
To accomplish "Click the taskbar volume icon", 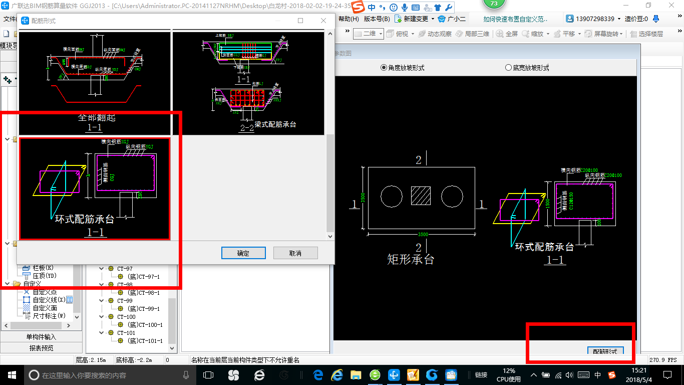I will (570, 374).
